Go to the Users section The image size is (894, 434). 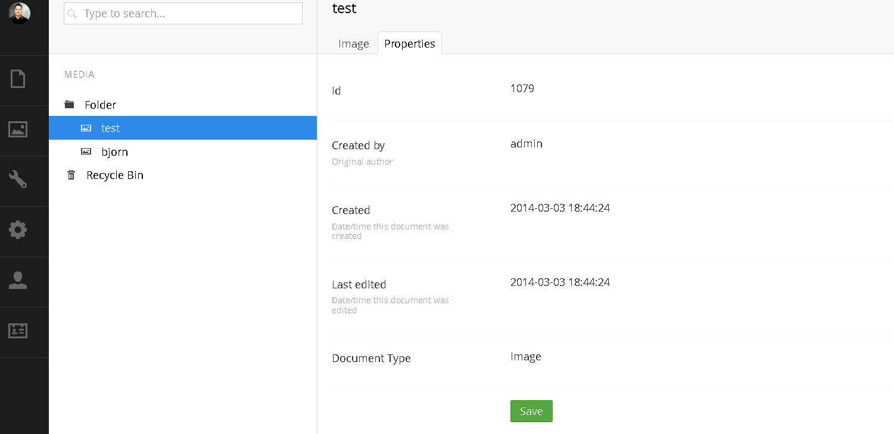(x=18, y=281)
